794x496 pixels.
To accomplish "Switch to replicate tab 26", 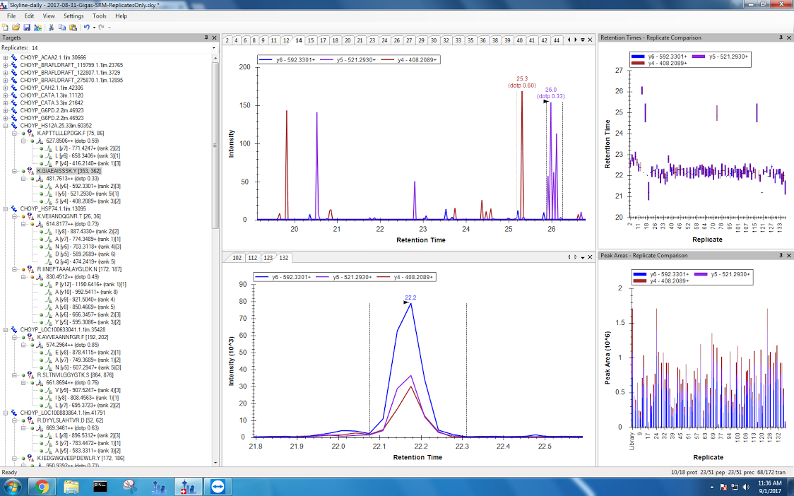I will click(x=397, y=40).
